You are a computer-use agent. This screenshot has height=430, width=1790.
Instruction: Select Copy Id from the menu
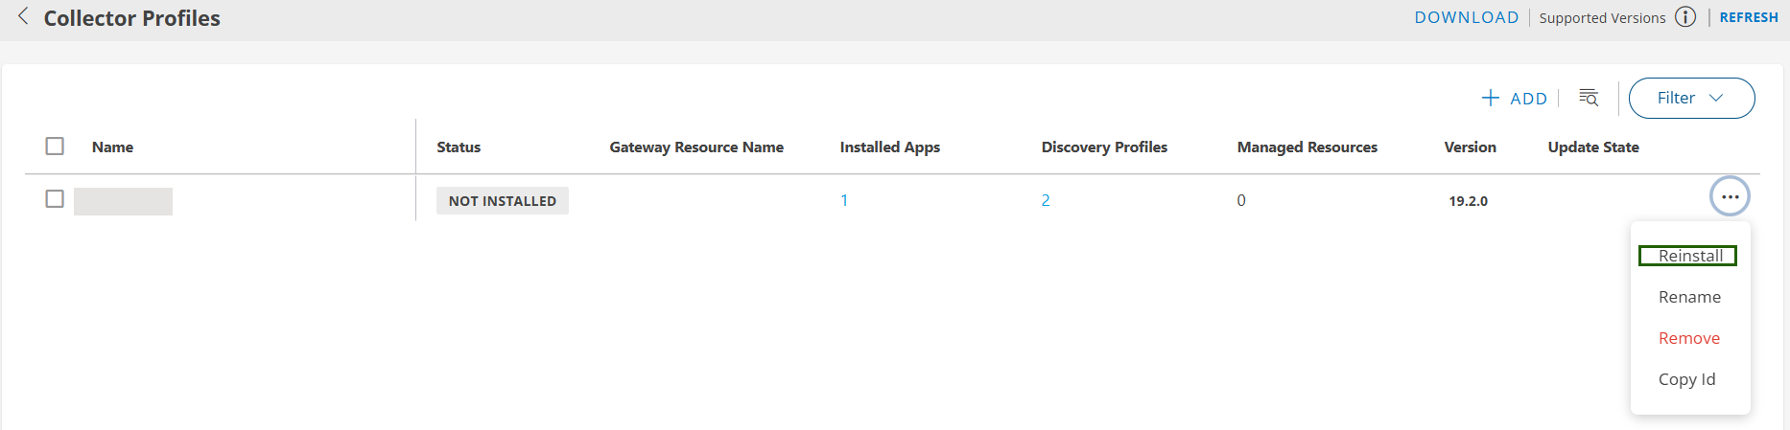[x=1686, y=379]
